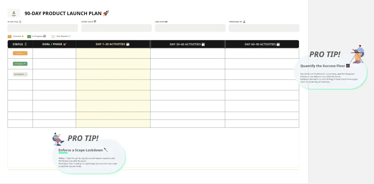Click PRO TIP! heading above Scope Lockdown card
The height and width of the screenshot is (184, 374).
(83, 138)
